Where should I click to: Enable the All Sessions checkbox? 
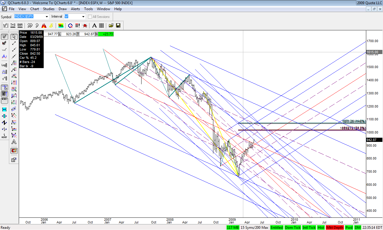[90, 17]
